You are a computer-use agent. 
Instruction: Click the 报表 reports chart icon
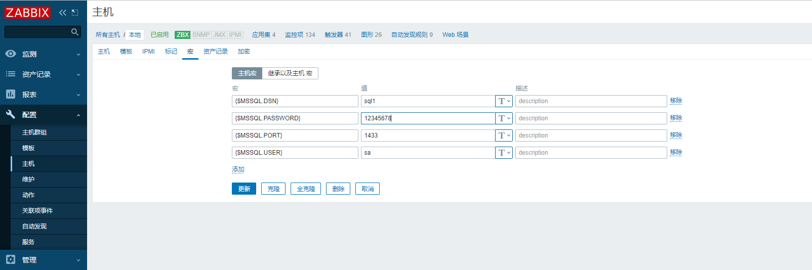point(11,94)
